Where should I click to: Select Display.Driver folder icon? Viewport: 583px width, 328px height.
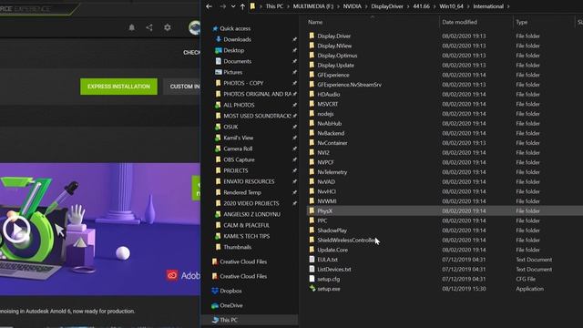click(312, 36)
